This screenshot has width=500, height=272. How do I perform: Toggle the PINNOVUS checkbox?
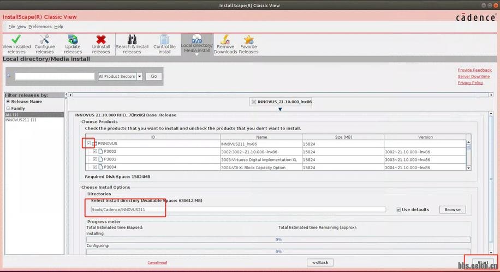(88, 144)
